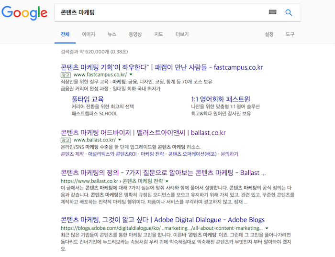Open the 콘텐츠 오퍼레이션(배포) sublink

[x=192, y=154]
